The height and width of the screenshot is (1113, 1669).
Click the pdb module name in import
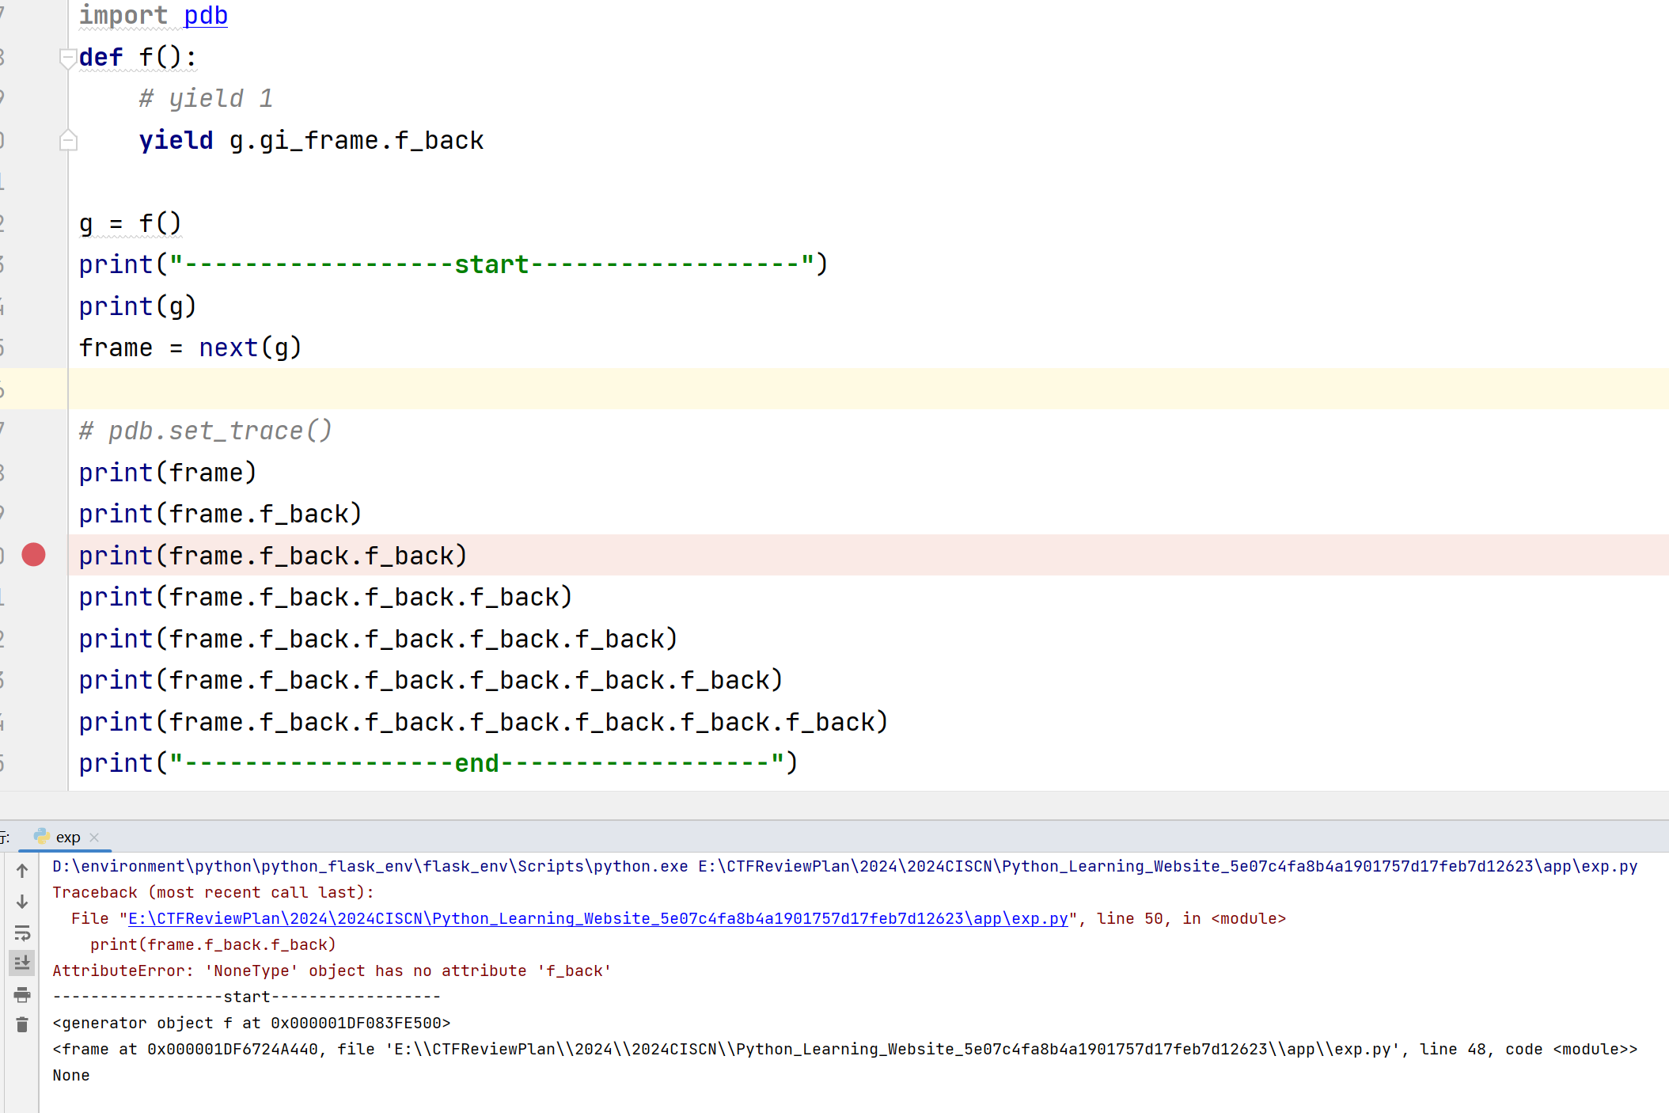click(x=206, y=15)
